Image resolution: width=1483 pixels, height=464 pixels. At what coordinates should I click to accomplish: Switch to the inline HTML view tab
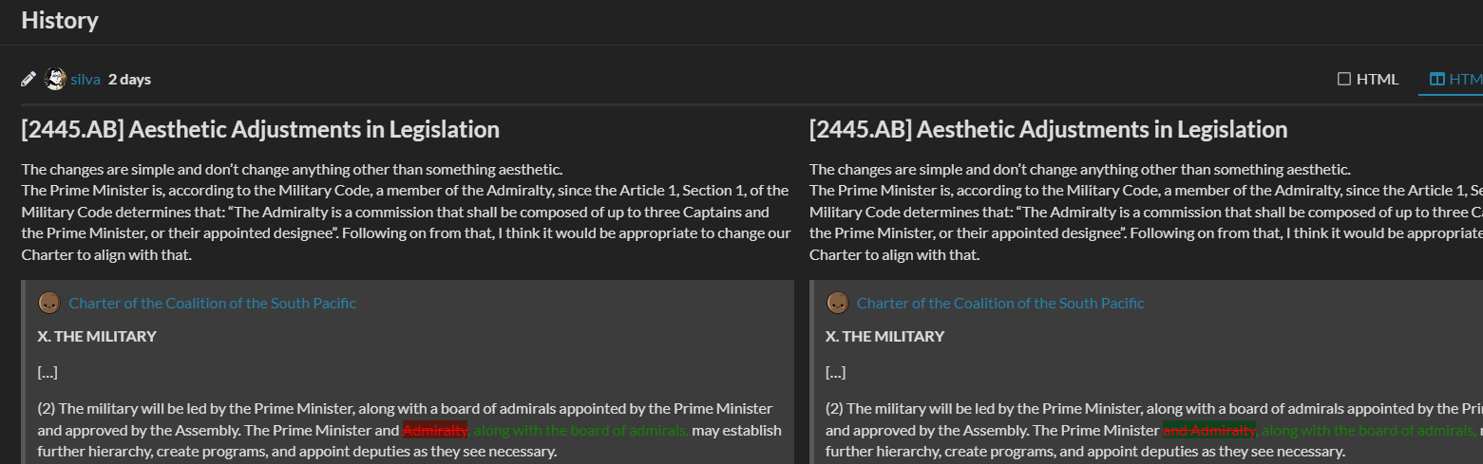1368,79
